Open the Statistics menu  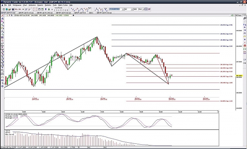(48, 5)
